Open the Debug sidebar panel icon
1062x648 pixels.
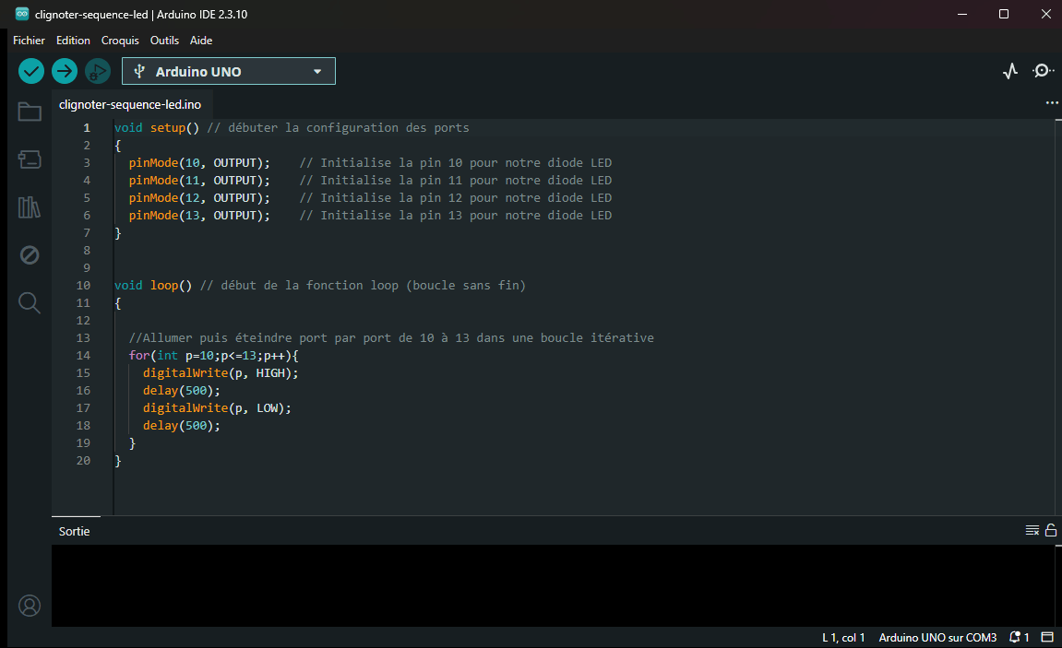coord(30,255)
